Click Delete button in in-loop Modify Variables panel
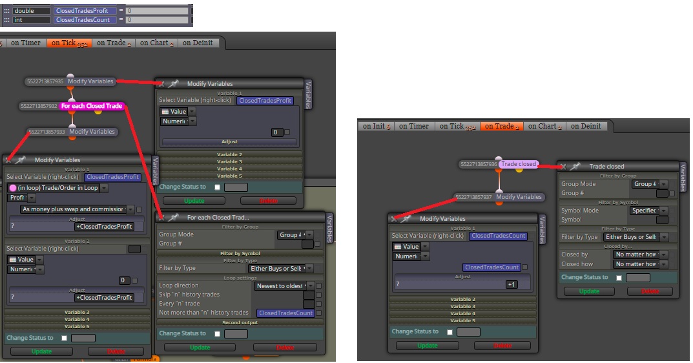 coord(116,351)
